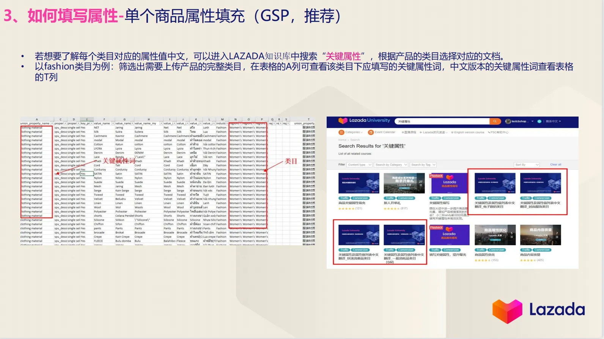
Task: Click Traffic tag under 商品属性优化
Action: point(480,250)
